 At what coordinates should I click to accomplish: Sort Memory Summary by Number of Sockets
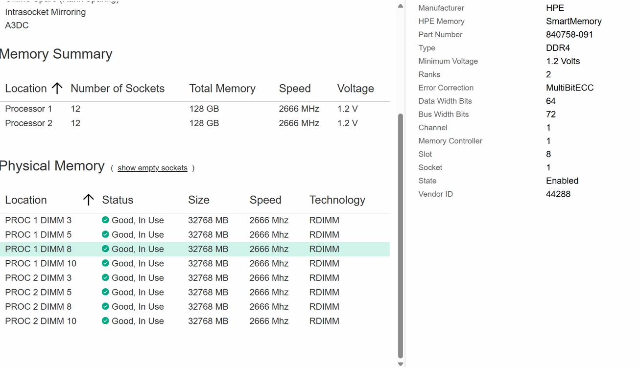[x=118, y=89]
